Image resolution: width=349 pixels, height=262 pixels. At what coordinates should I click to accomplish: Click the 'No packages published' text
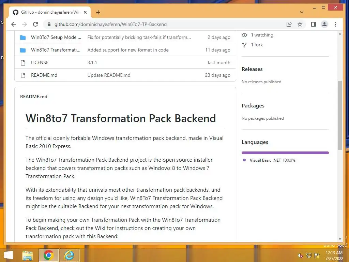tap(263, 118)
